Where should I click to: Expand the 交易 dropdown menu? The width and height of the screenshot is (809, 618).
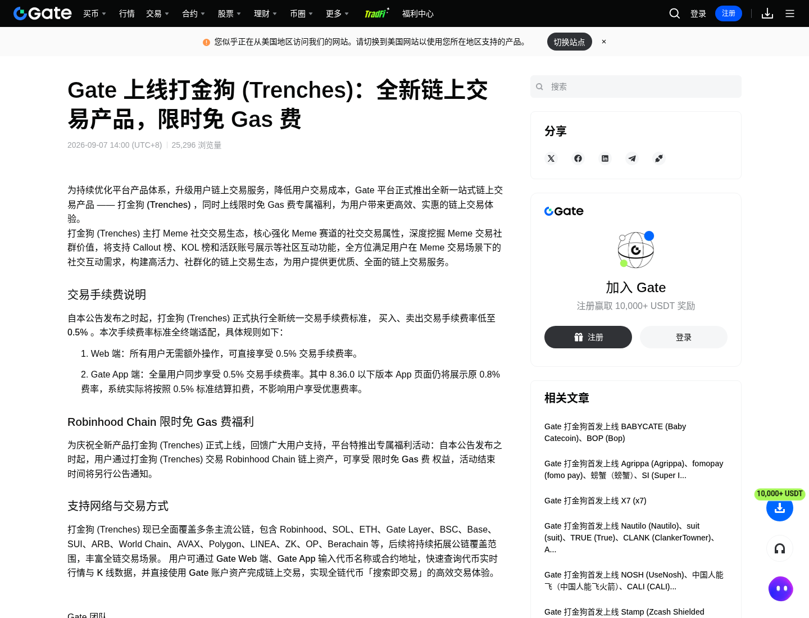(157, 13)
